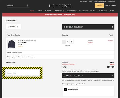The height and width of the screenshot is (98, 120).
Task: Click arrow on bottom Checkout Securely bar
Action: click(x=113, y=76)
